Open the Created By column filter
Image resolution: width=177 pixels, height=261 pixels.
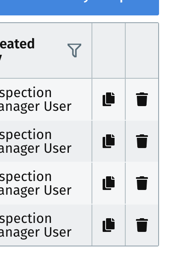(74, 50)
